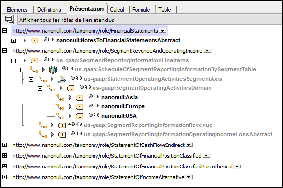Viewport: 283px width, 188px height.
Task: Select the nanonull:Asia item
Action: pyautogui.click(x=119, y=97)
